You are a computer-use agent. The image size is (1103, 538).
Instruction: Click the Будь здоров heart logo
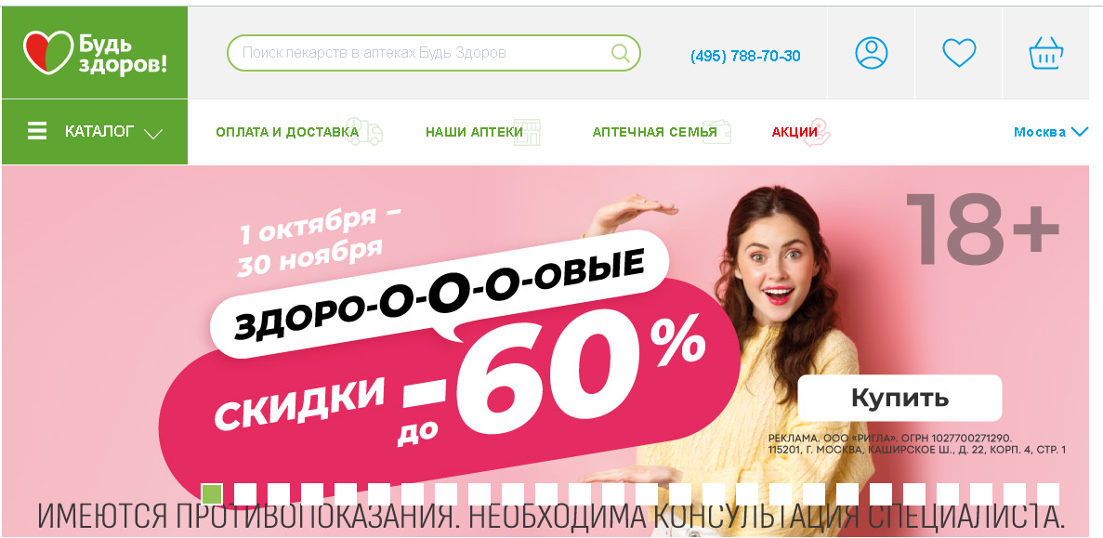click(47, 53)
